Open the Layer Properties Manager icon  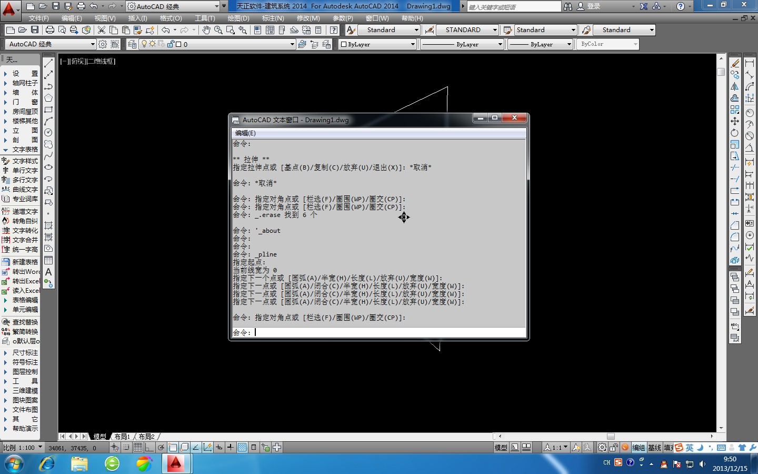[x=132, y=44]
